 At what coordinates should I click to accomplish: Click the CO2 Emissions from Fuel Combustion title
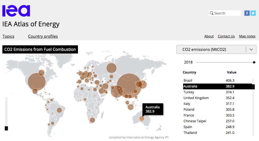pos(40,50)
